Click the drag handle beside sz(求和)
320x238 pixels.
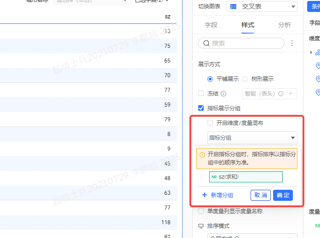[x=201, y=177]
